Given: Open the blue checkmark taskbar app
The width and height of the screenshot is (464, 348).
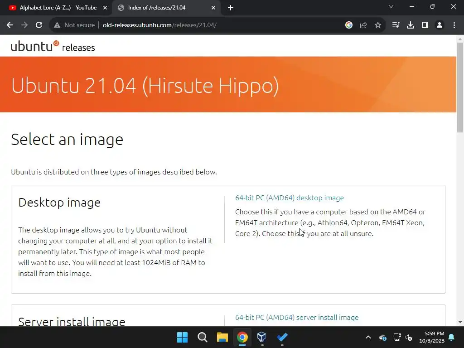Looking at the screenshot, I should click(x=282, y=337).
